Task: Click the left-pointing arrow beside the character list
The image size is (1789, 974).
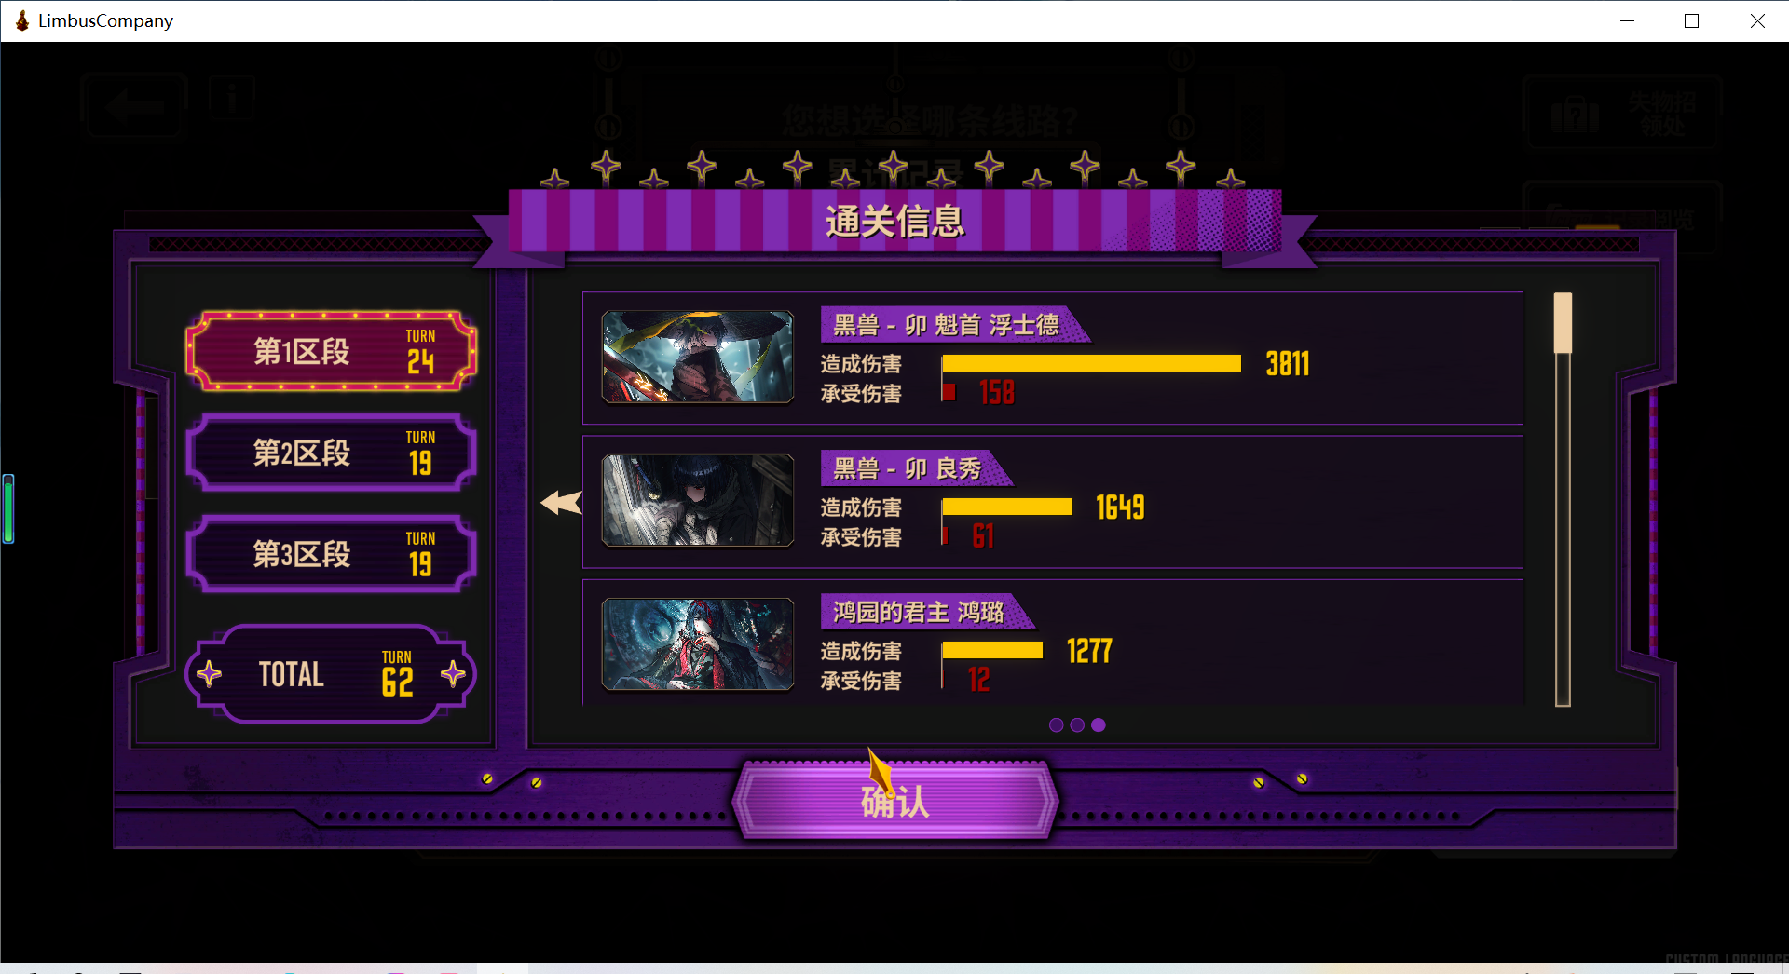Action: click(561, 503)
